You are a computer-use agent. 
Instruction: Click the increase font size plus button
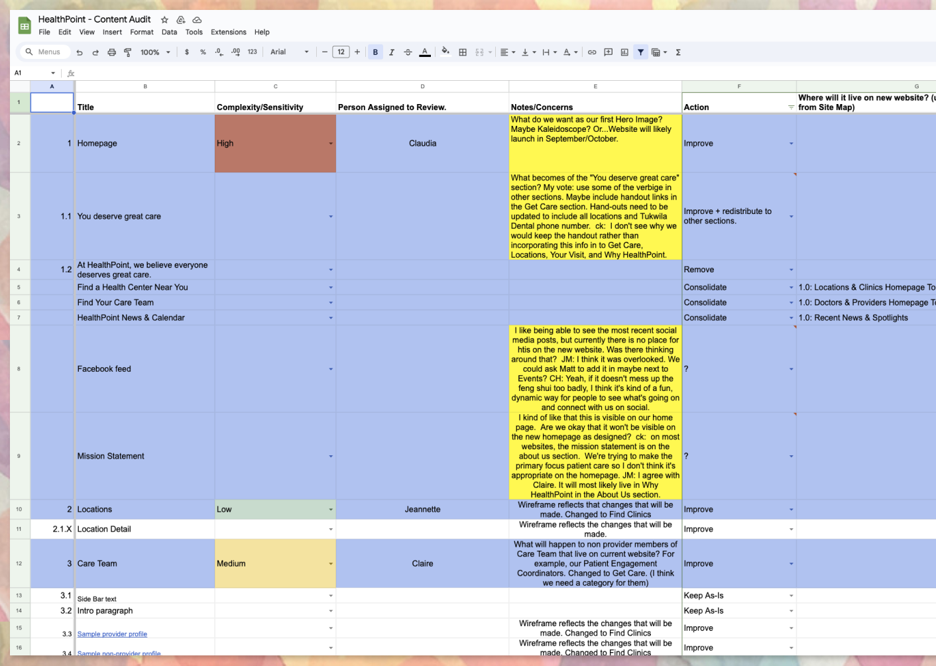tap(357, 52)
